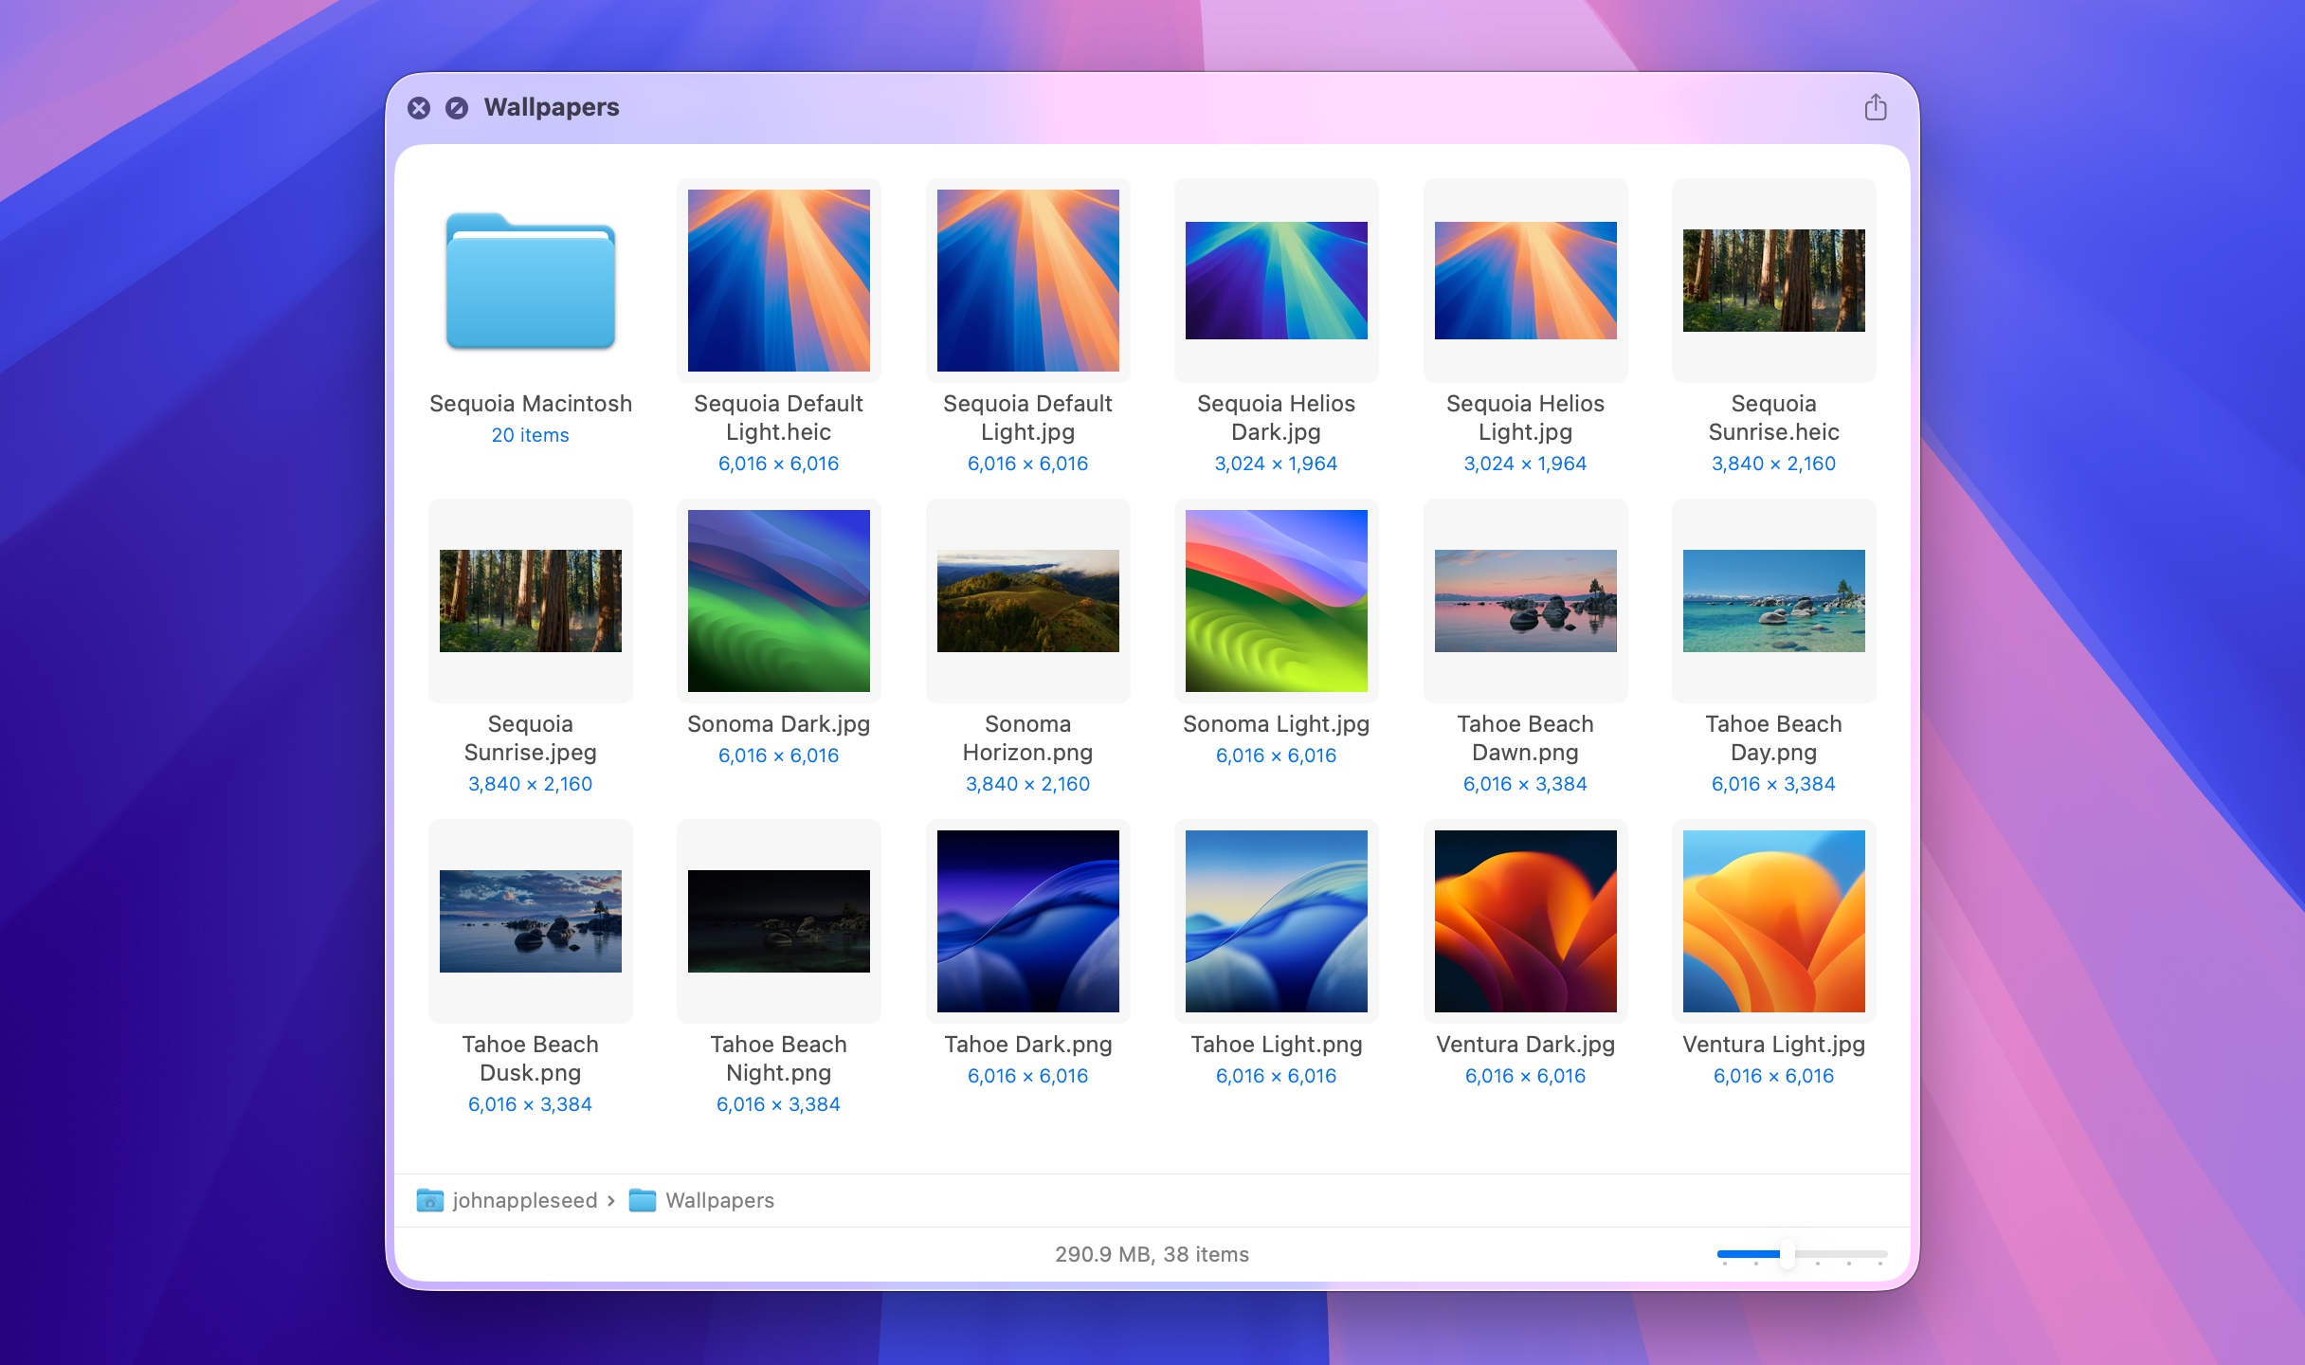The image size is (2305, 1365).
Task: Open the Sonoma Dark.jpg preview image
Action: [778, 601]
